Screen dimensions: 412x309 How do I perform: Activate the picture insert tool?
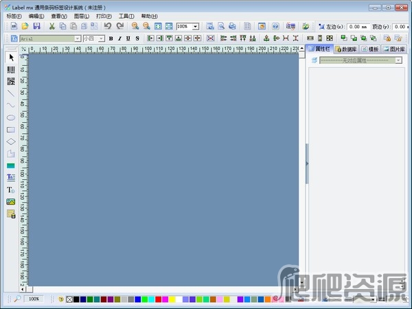point(11,201)
